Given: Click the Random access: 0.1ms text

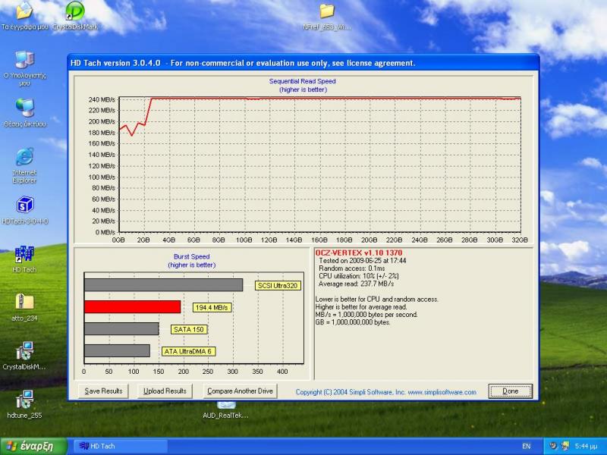Looking at the screenshot, I should tap(352, 268).
